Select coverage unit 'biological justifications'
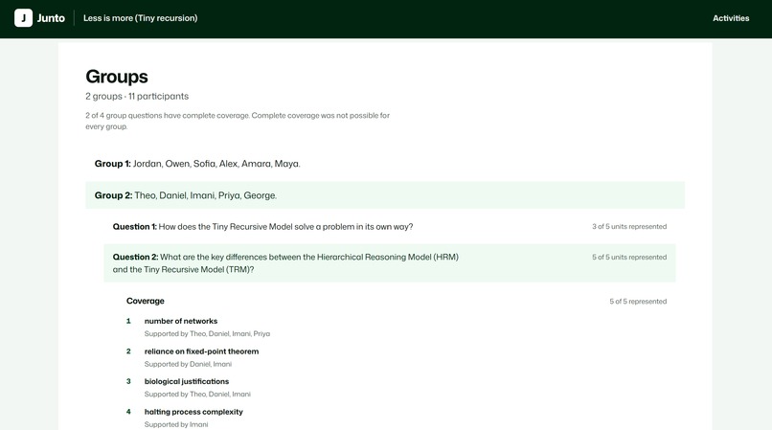This screenshot has height=430, width=772. (x=187, y=382)
